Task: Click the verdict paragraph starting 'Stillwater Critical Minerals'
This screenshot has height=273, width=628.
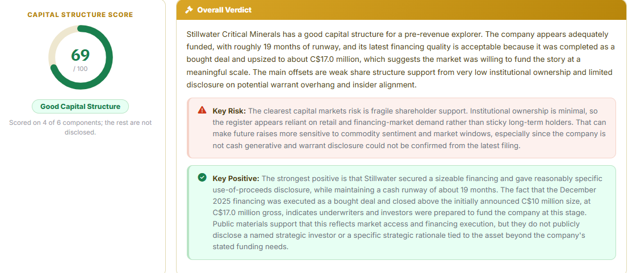Action: pyautogui.click(x=400, y=60)
